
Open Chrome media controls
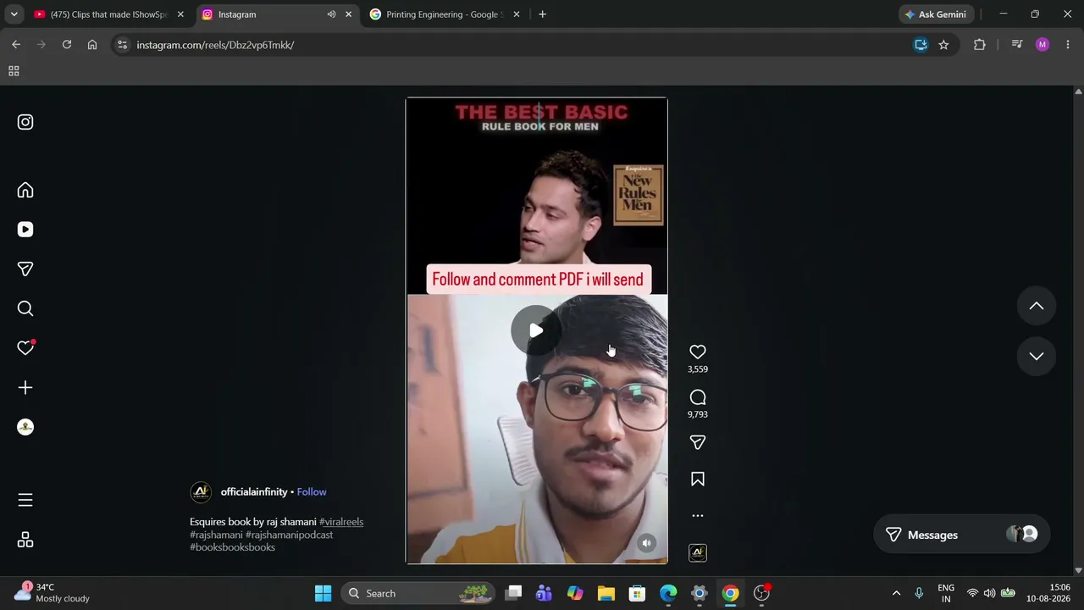click(x=1017, y=45)
